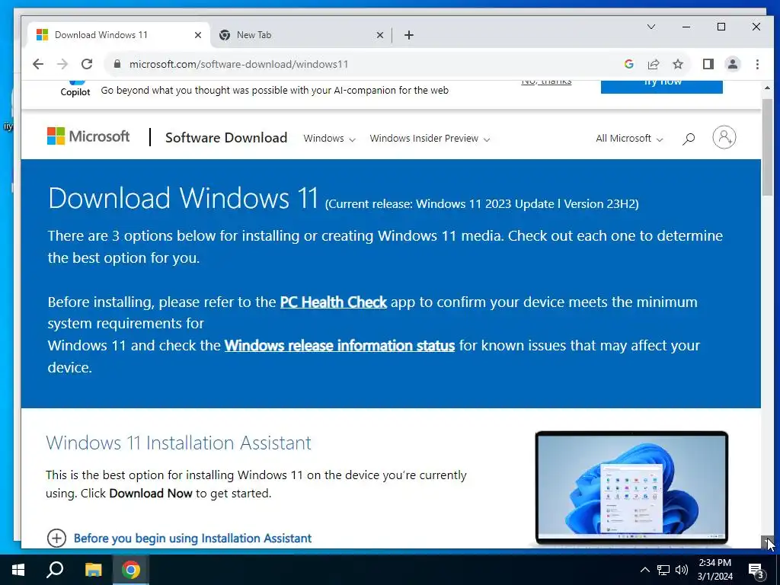
Task: Click Chrome icon in taskbar
Action: tap(131, 570)
